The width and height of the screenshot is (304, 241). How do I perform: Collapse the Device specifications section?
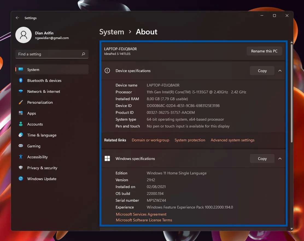coord(280,71)
